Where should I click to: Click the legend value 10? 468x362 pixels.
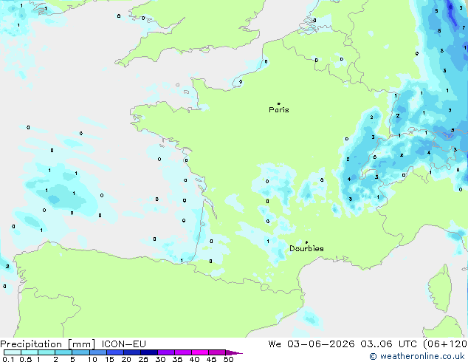(92, 359)
